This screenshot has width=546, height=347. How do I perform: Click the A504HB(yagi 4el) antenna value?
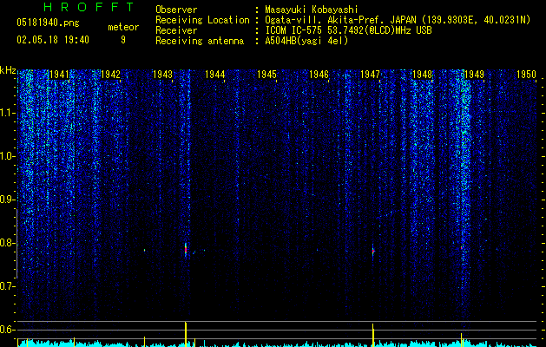click(x=306, y=41)
